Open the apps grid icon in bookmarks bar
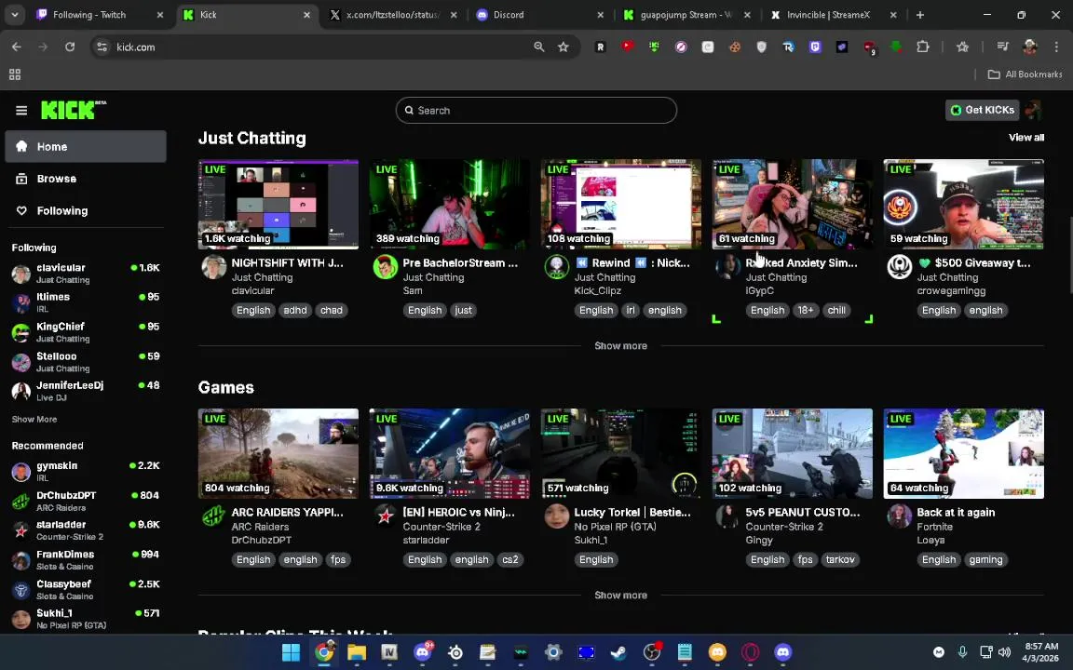The width and height of the screenshot is (1073, 670). click(14, 74)
